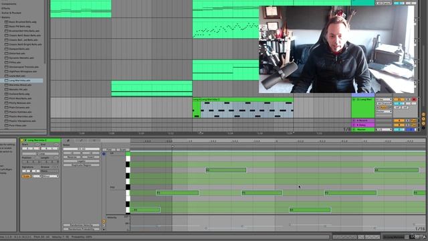Select Effects category in browser
This screenshot has width=428, height=241.
[x=6, y=8]
